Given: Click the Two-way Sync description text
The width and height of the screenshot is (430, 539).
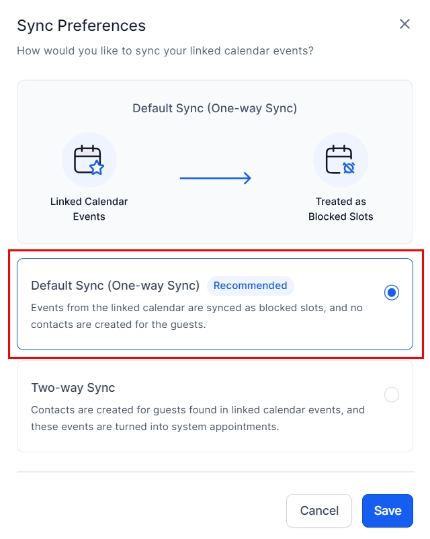Looking at the screenshot, I should 198,418.
